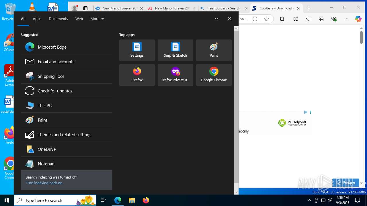This screenshot has width=367, height=206.
Task: Launch Paint from the Suggested list
Action: tap(67, 120)
